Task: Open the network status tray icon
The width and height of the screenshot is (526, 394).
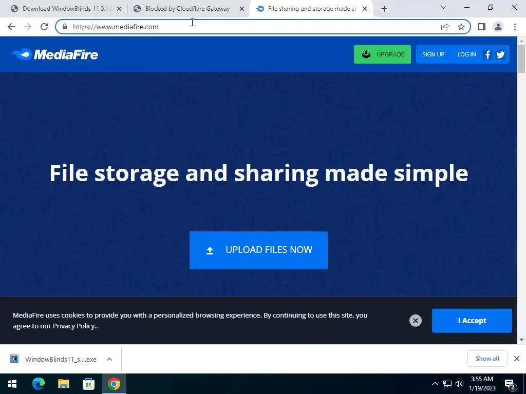Action: 447,384
